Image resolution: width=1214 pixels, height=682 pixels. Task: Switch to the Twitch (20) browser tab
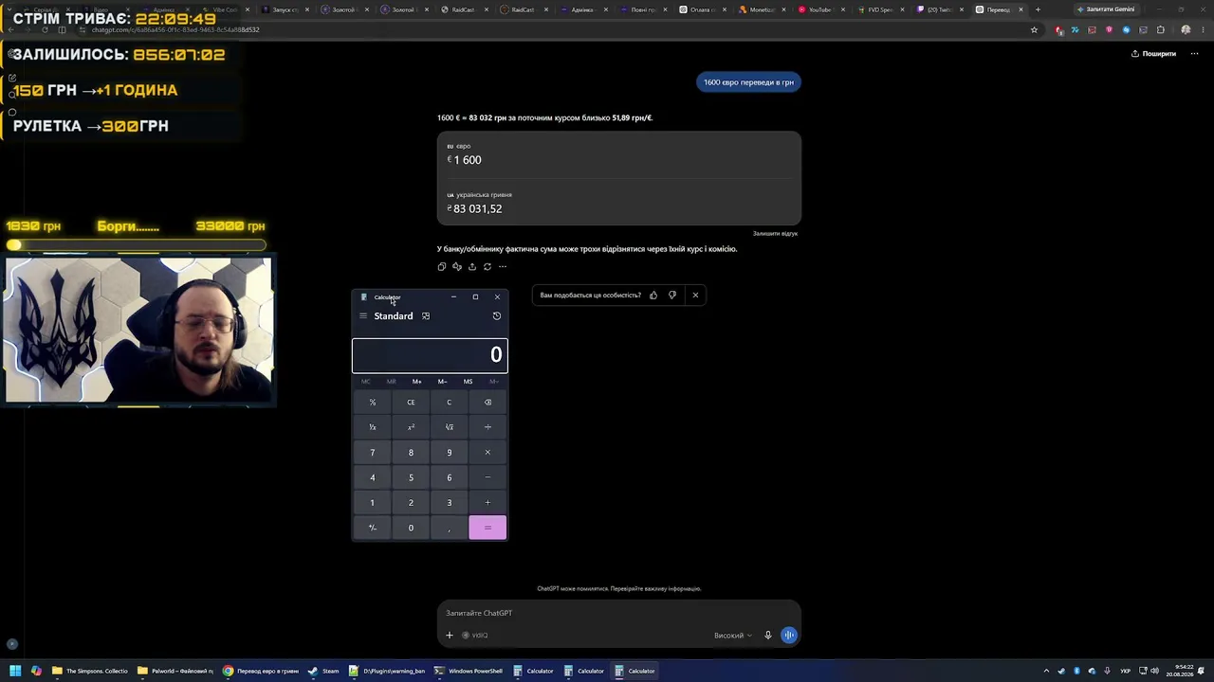(x=939, y=9)
